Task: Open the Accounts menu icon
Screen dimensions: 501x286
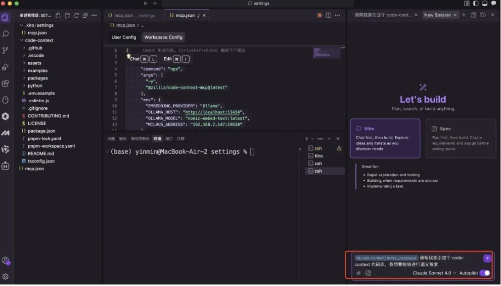Action: [6, 260]
